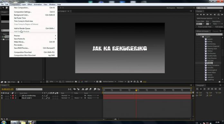Screen dimensions: 224x124
Task: Click the timeline current time 0:00:03:19
Action: (x=7, y=89)
